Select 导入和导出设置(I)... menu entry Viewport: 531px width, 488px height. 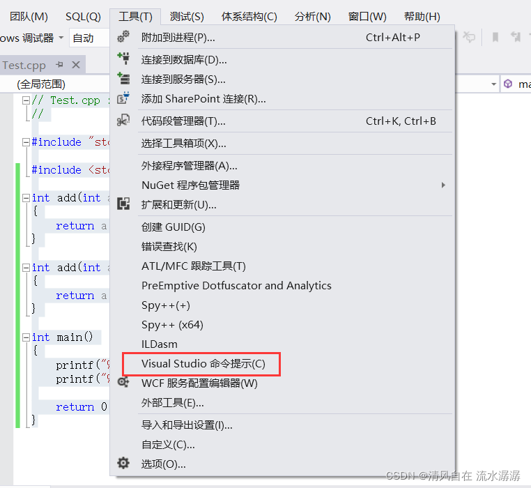coord(187,425)
